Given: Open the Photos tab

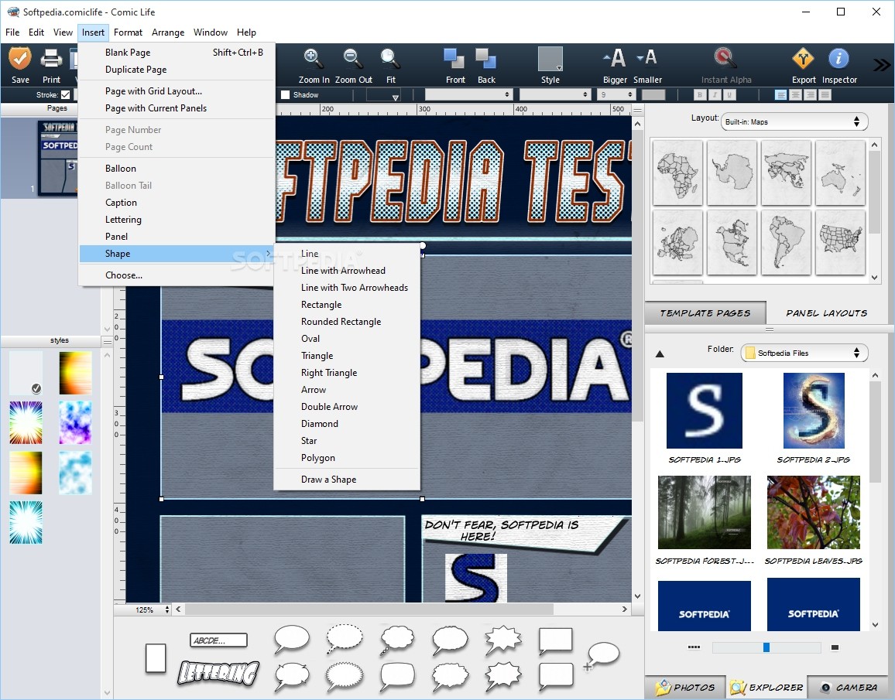Looking at the screenshot, I should point(685,688).
